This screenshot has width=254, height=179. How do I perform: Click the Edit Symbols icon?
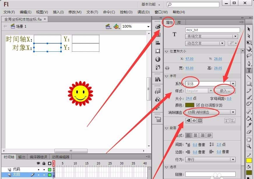[x=116, y=26]
